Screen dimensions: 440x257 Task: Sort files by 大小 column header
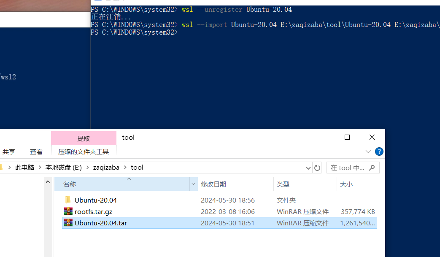(x=346, y=184)
